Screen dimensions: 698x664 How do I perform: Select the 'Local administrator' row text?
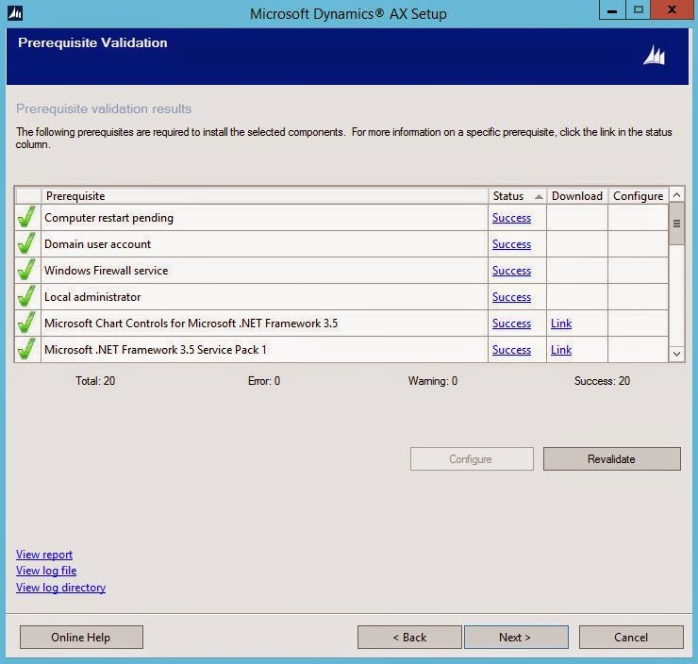pyautogui.click(x=92, y=297)
